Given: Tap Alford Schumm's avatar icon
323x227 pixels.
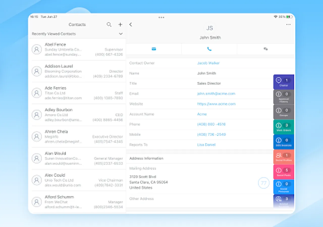Looking at the screenshot, I should [37, 202].
